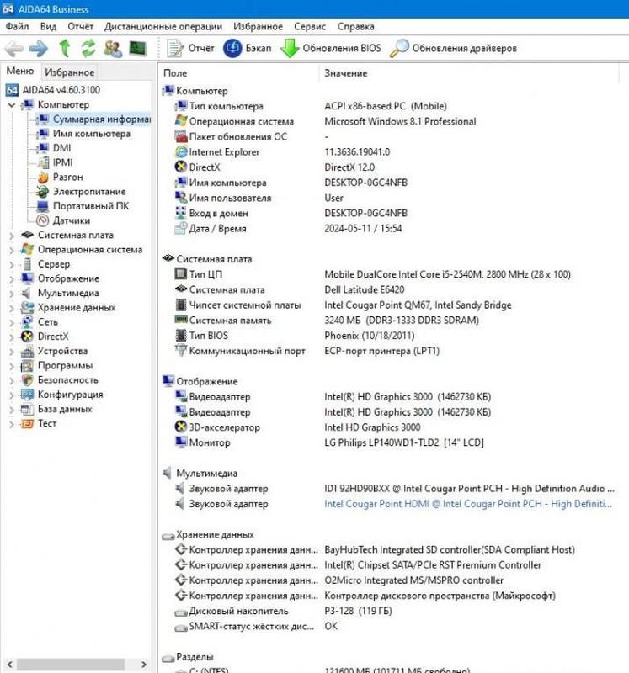Image resolution: width=629 pixels, height=673 pixels.
Task: Click the Intel Cougar Point HDMI link
Action: click(468, 504)
